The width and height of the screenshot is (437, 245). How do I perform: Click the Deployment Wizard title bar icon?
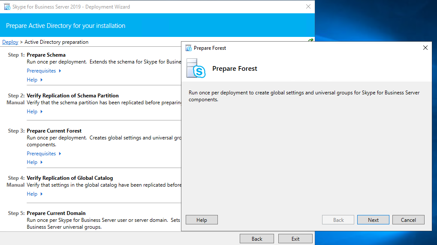pos(7,7)
